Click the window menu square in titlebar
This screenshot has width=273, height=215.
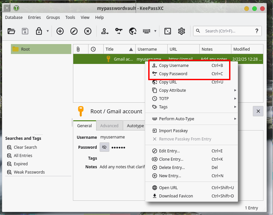point(7,8)
